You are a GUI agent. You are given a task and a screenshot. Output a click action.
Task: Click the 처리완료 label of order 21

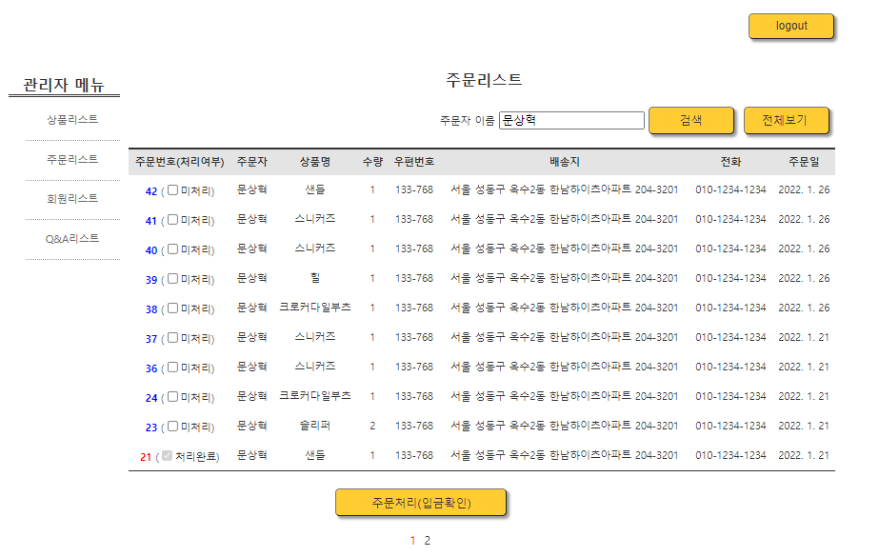[194, 457]
